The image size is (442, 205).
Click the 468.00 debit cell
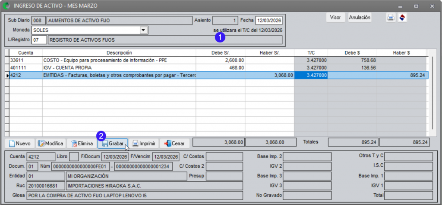pyautogui.click(x=221, y=67)
